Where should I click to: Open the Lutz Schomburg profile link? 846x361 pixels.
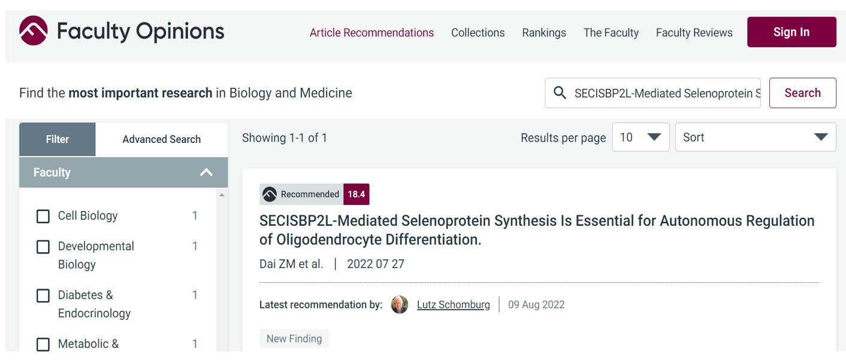click(x=453, y=305)
